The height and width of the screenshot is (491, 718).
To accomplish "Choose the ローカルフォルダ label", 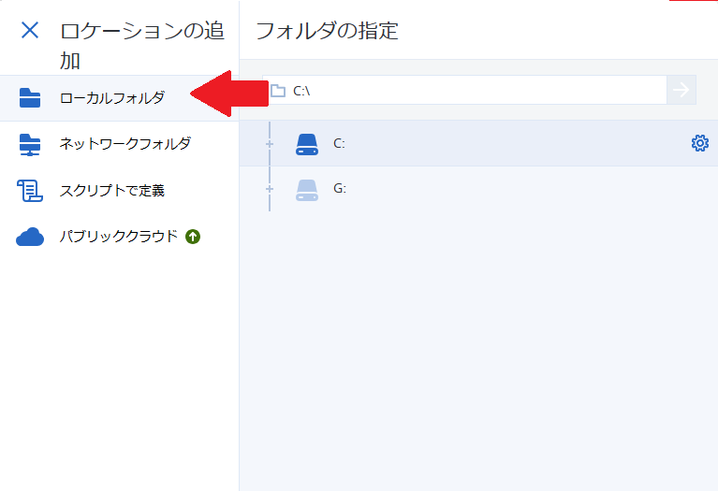I will coord(112,98).
